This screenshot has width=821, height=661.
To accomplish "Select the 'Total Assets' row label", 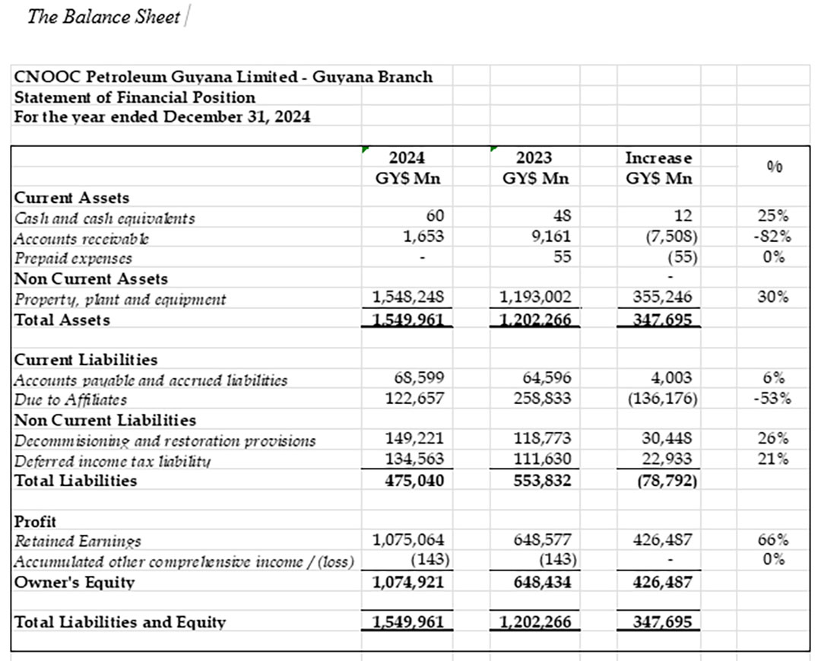I will (62, 320).
